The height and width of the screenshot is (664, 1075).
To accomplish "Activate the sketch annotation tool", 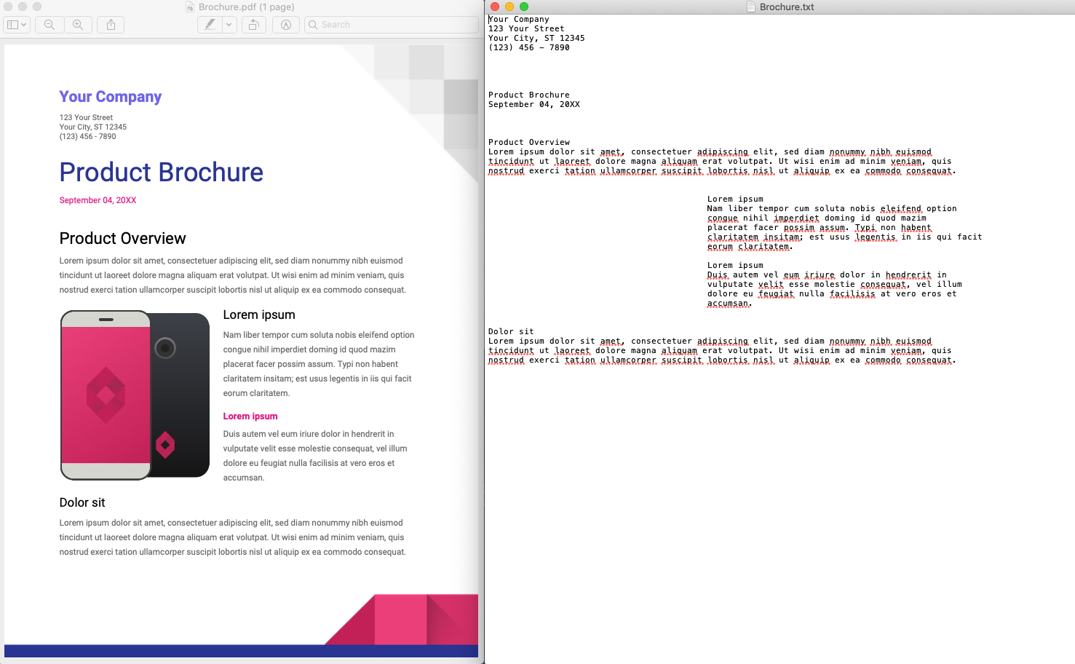I will [285, 24].
